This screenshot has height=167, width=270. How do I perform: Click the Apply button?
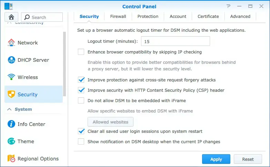[216, 159]
